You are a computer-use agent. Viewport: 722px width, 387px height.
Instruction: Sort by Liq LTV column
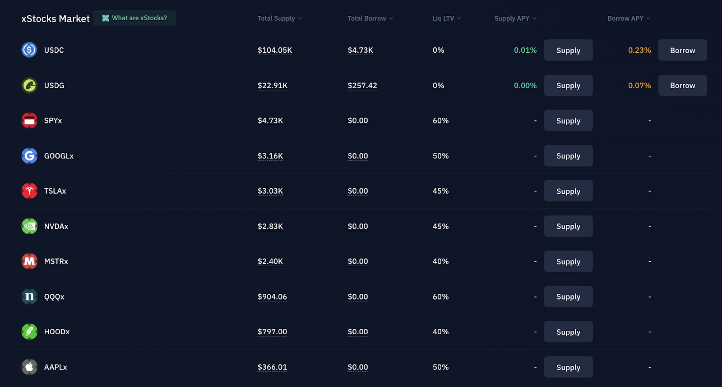[447, 18]
